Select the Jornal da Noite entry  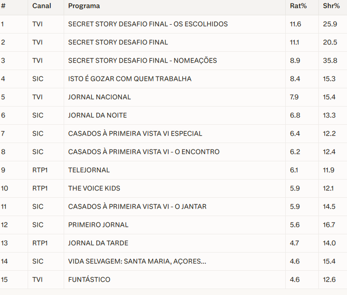97,115
